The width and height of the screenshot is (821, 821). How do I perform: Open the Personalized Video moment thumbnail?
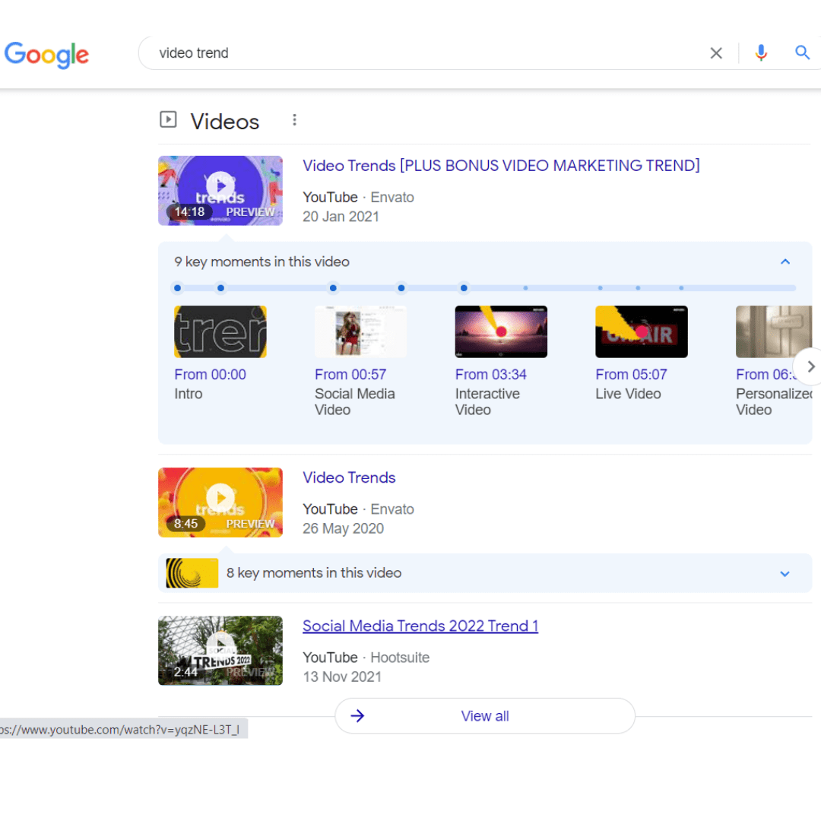[x=774, y=332]
